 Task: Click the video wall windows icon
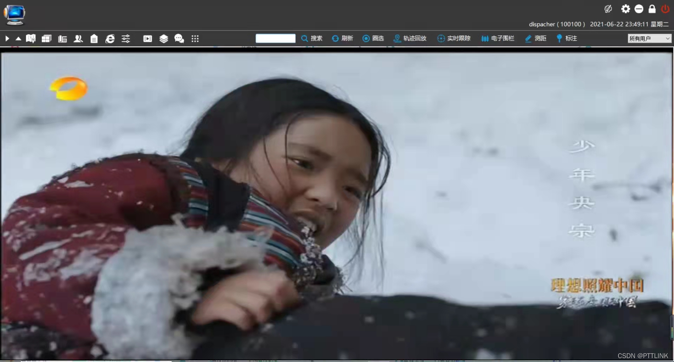(x=47, y=39)
